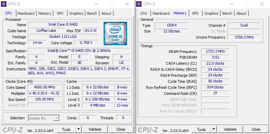
Task: Click the Threads count value
Action: tap(123, 118)
